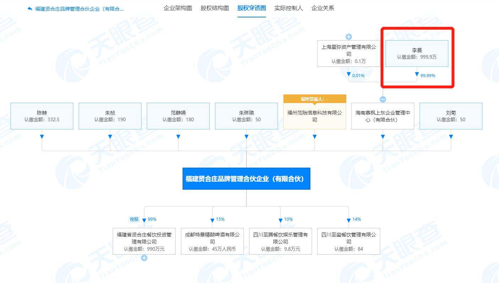Switch to the 股权结构图 tab

click(215, 8)
